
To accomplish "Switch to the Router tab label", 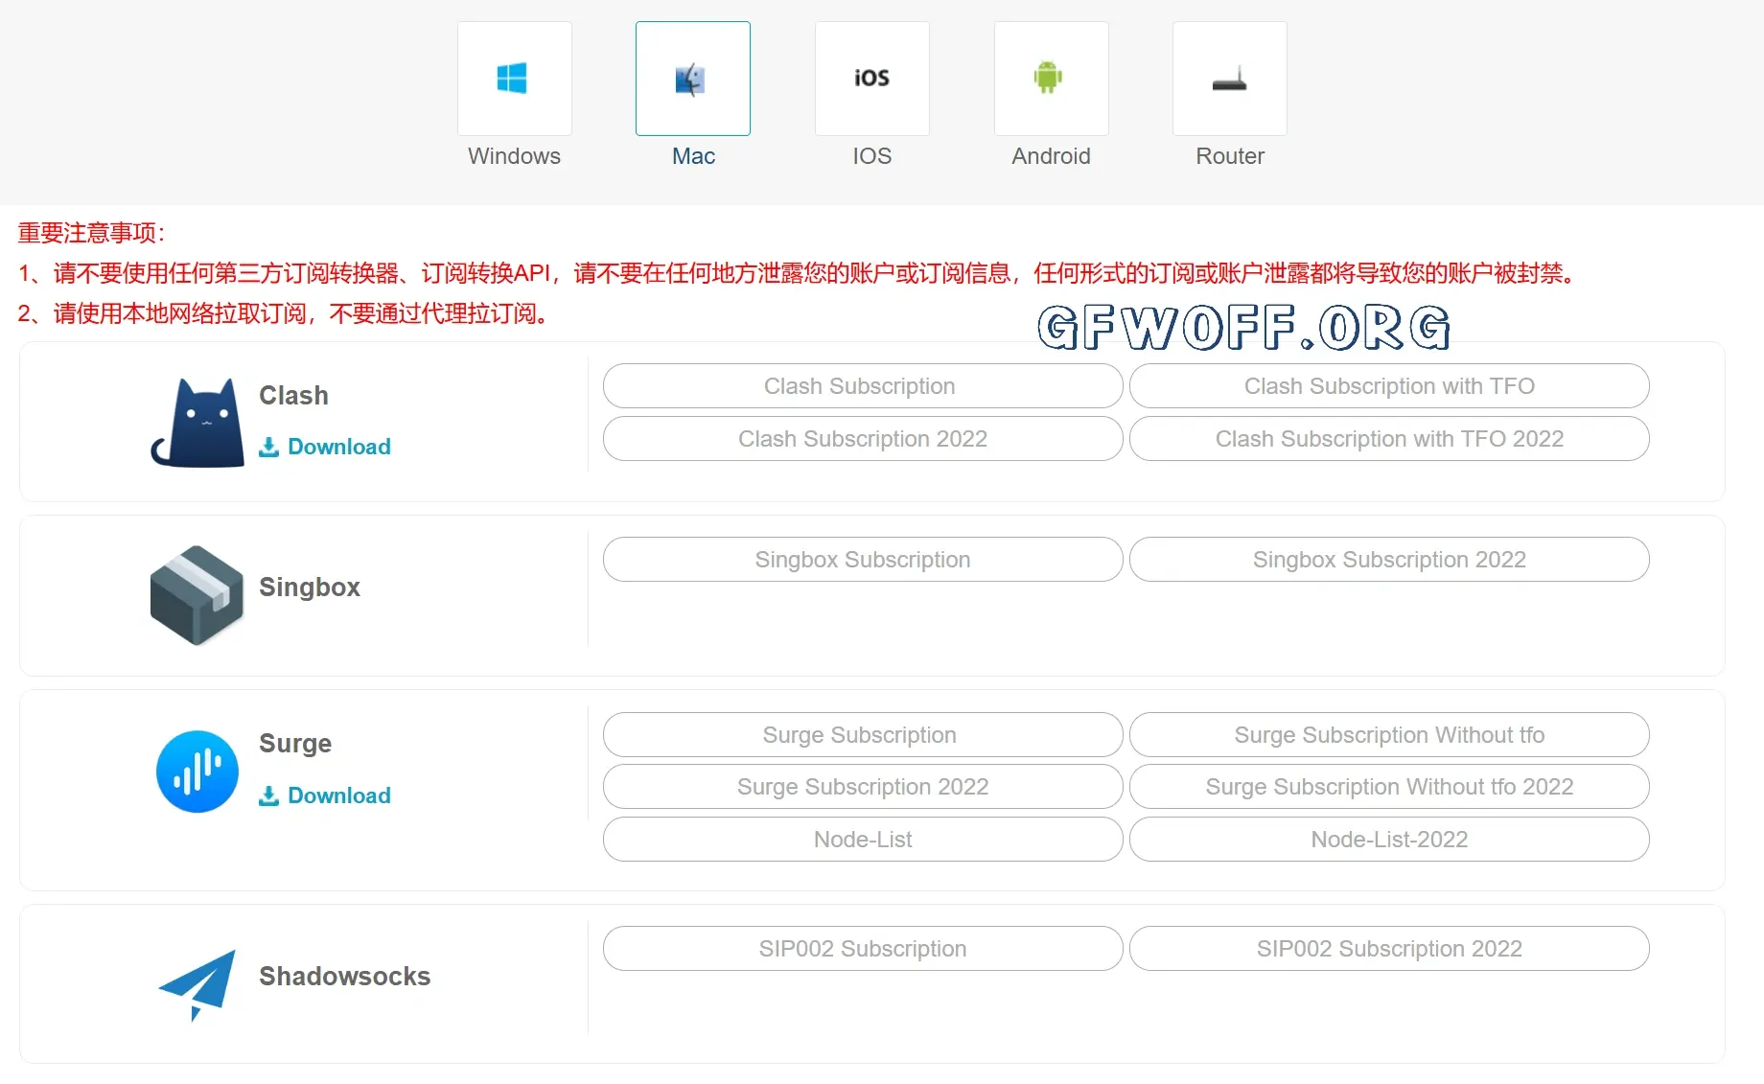I will pyautogui.click(x=1230, y=156).
